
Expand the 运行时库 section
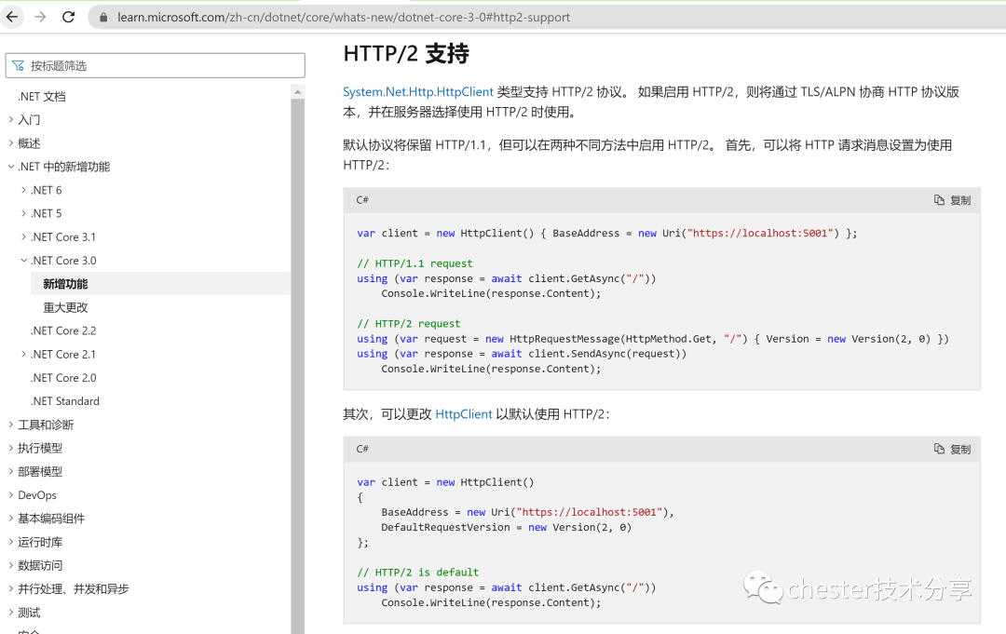coord(11,542)
